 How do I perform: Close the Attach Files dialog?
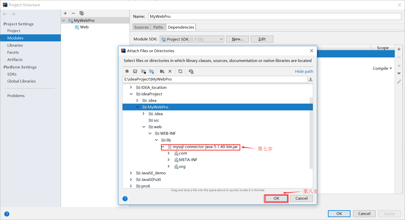[312, 51]
